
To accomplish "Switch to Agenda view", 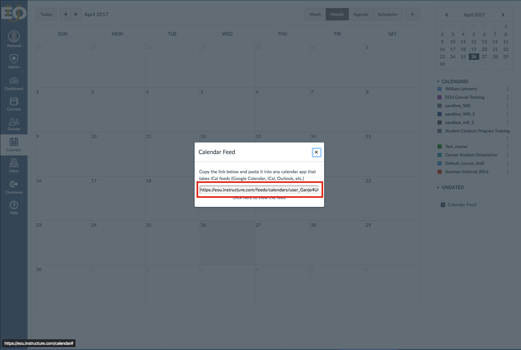I will coord(361,14).
